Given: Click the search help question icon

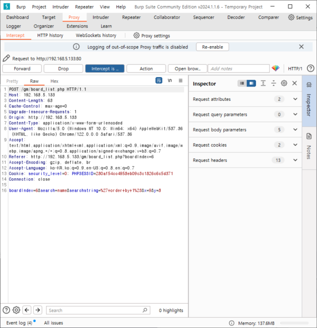Looking at the screenshot, I should click(6, 310).
